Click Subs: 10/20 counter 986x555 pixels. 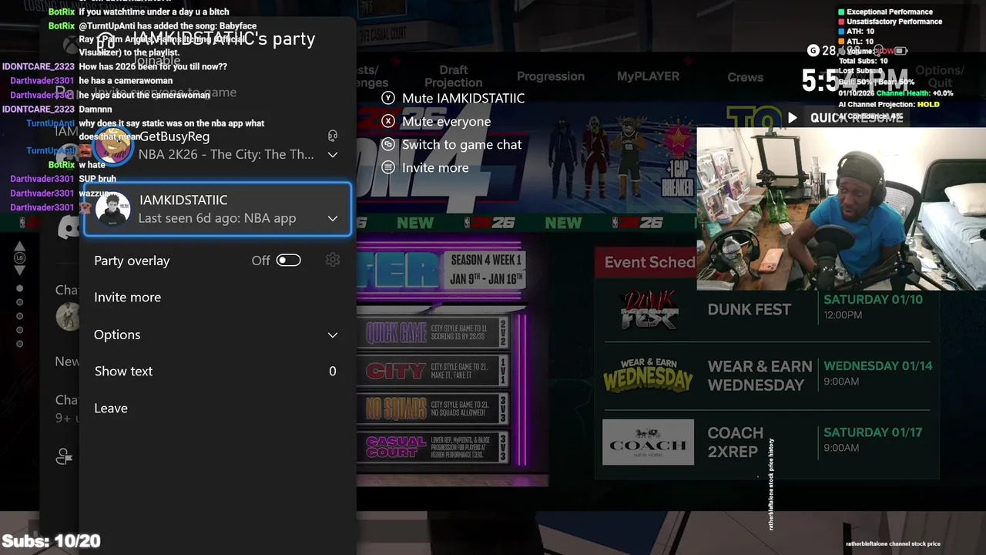(x=51, y=541)
